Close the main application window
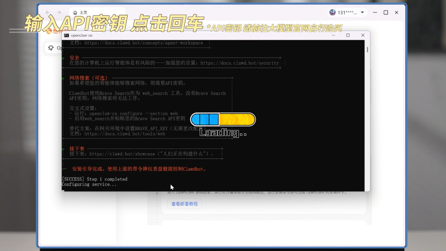The image size is (446, 251). pos(396,13)
